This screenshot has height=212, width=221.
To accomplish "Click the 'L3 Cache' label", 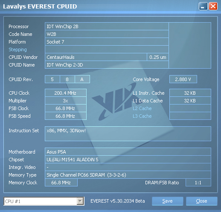I will (142, 116).
